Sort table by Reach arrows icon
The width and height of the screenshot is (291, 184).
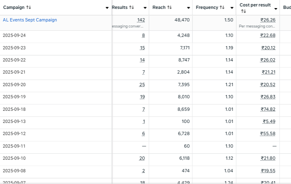(x=169, y=8)
